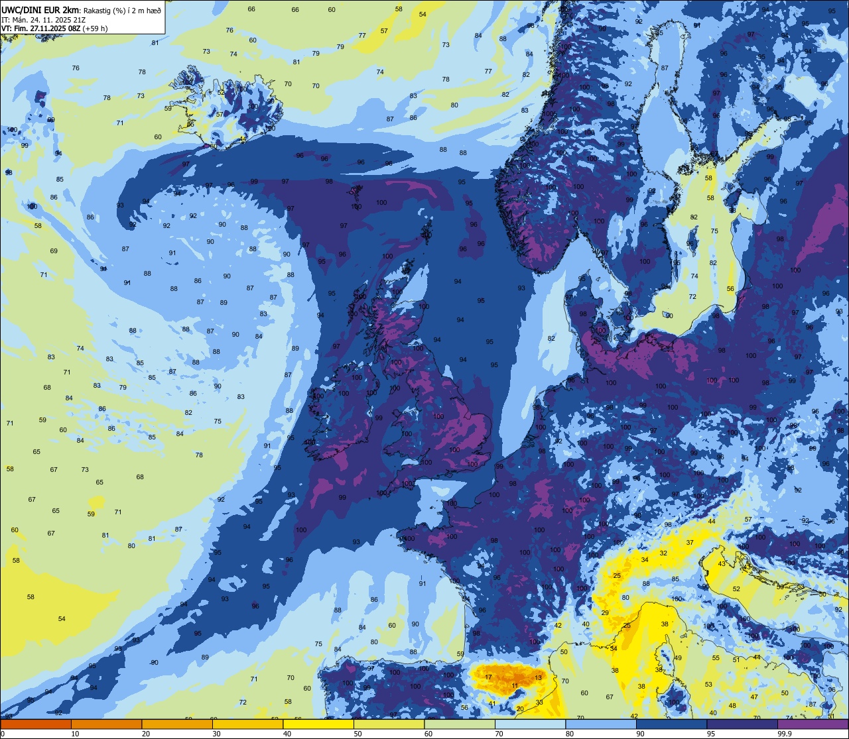This screenshot has width=849, height=739.
Task: Click the 40–50 % bright yellow legend segment
Action: click(318, 724)
